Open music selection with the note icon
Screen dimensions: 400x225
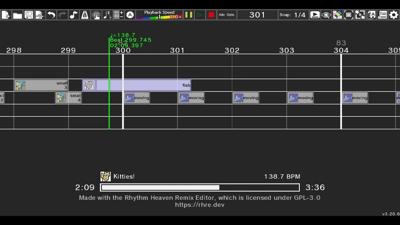click(x=74, y=15)
